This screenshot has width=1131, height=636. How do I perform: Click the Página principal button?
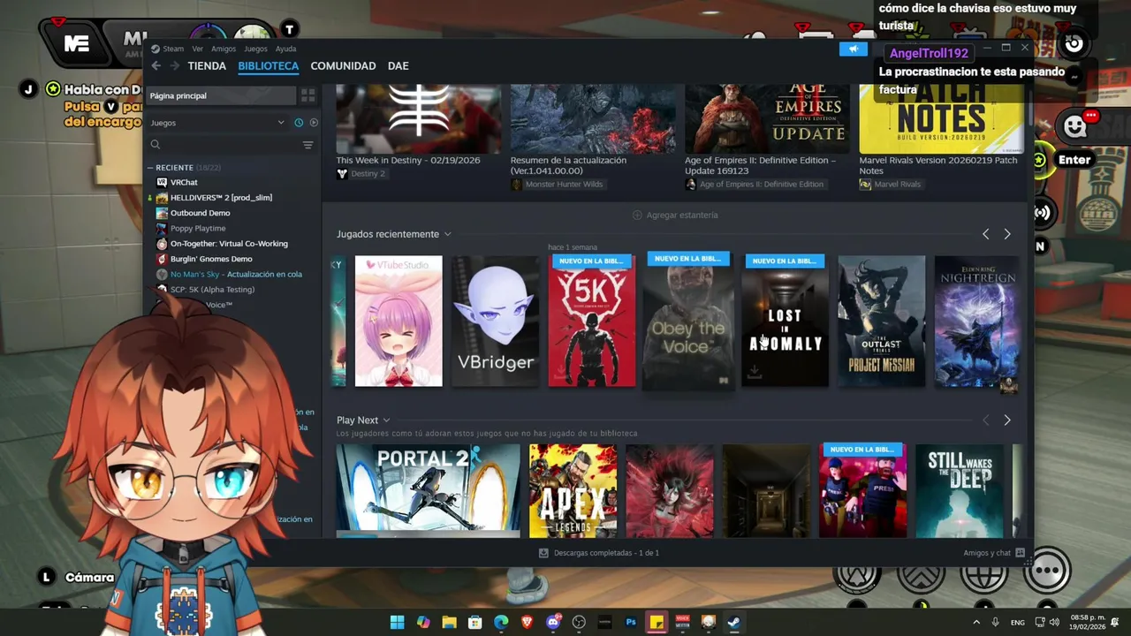221,95
